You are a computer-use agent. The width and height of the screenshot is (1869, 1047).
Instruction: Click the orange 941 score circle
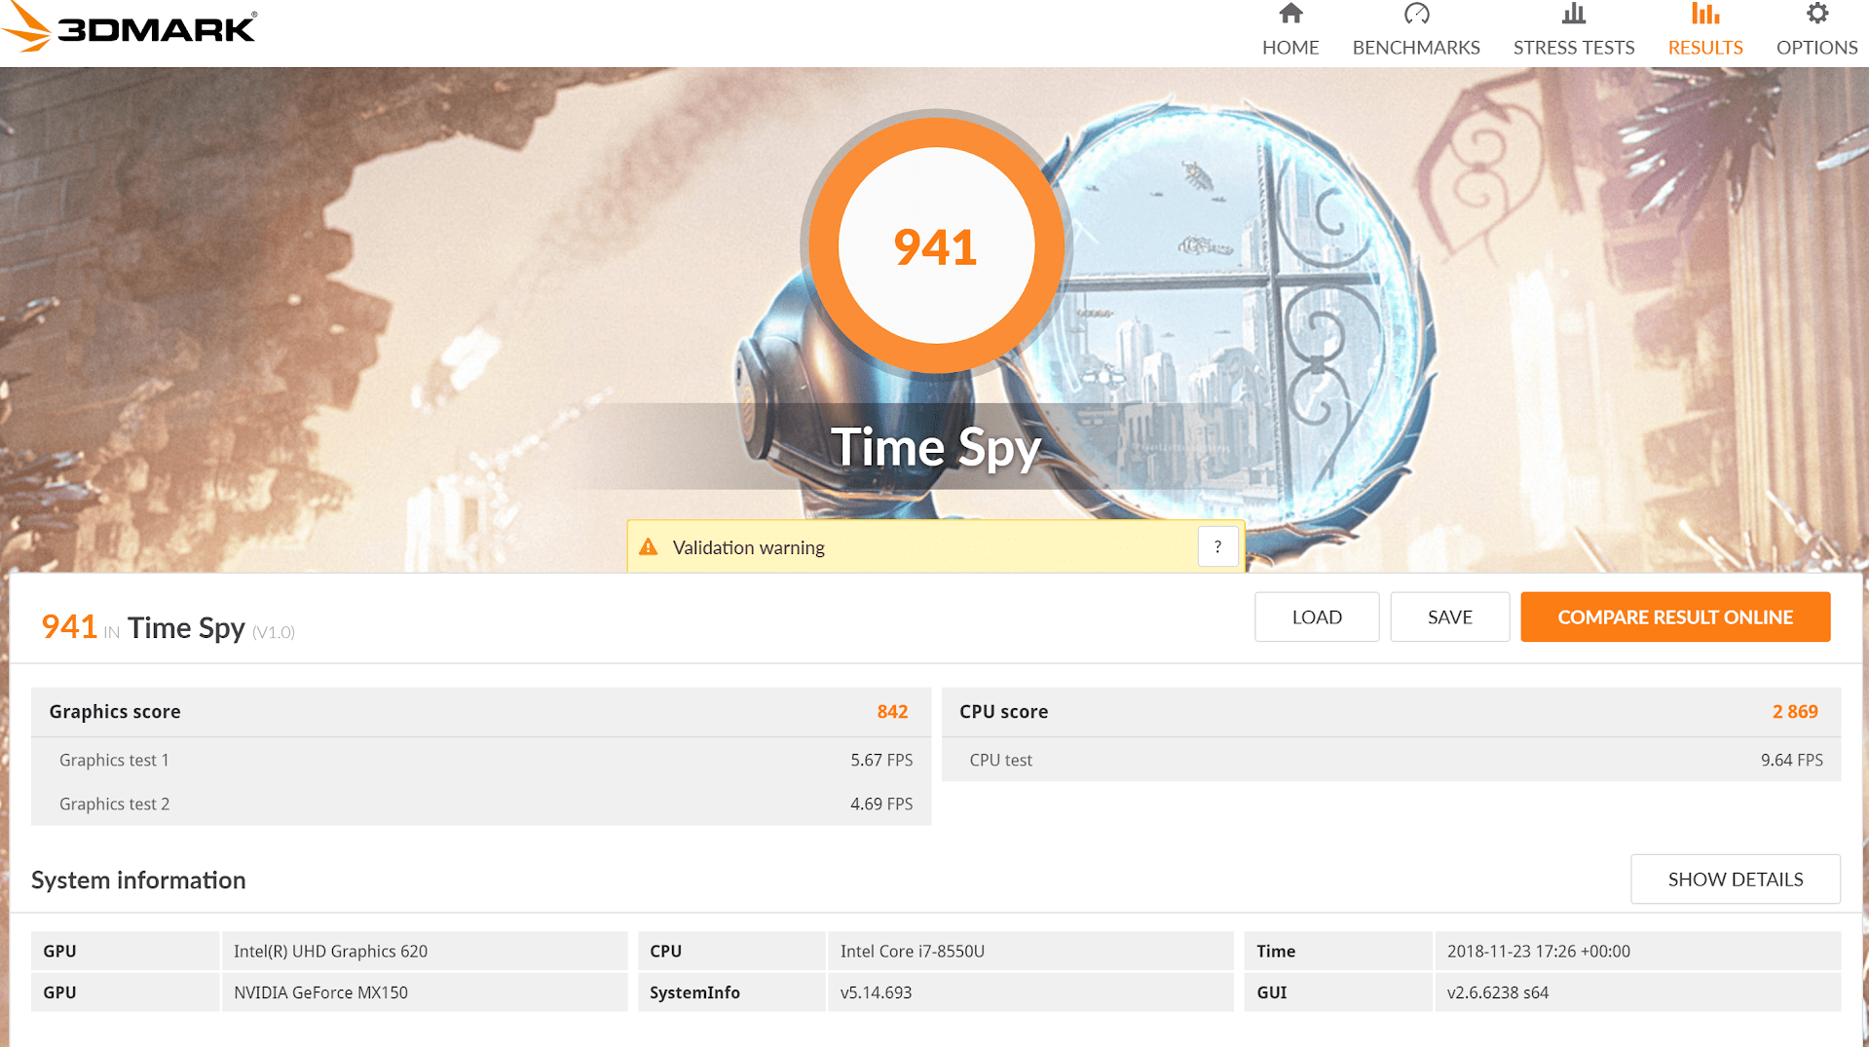click(x=936, y=245)
